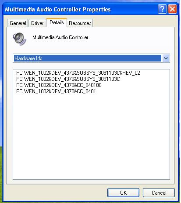
Task: Open the Driver tab
Action: (37, 23)
